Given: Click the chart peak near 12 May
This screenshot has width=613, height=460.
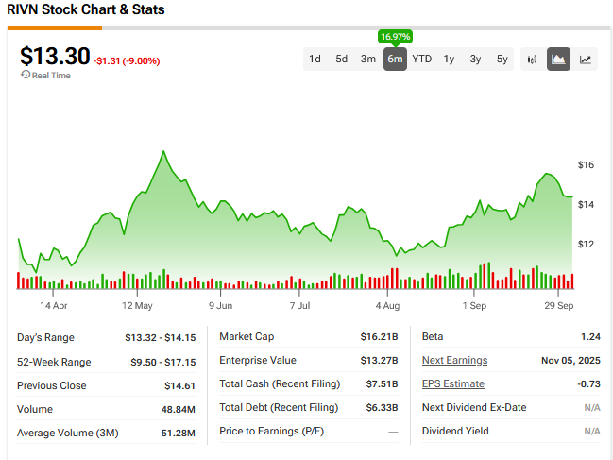Looking at the screenshot, I should point(163,151).
